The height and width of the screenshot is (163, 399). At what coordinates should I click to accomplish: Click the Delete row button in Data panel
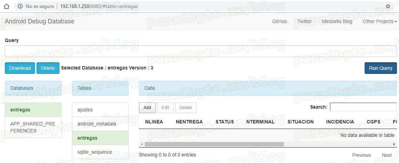(185, 108)
